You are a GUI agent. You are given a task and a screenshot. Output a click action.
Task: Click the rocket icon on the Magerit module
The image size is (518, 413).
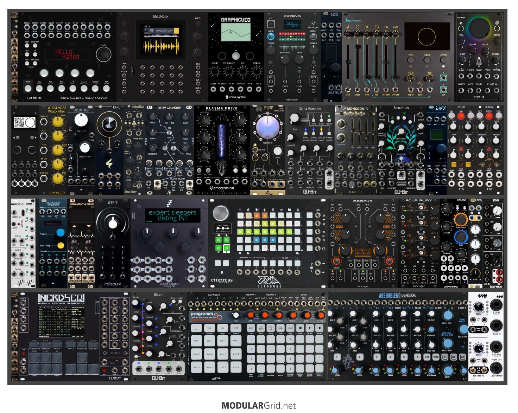coord(479,62)
